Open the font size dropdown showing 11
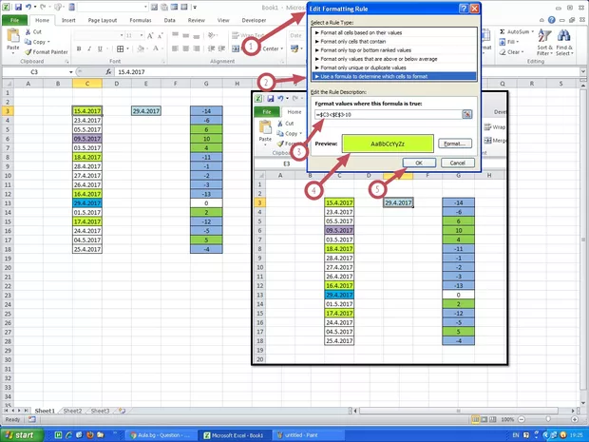The image size is (589, 442). click(x=142, y=35)
